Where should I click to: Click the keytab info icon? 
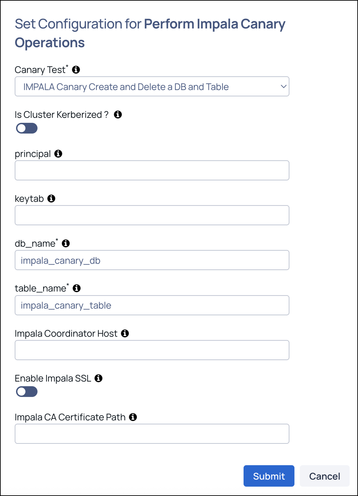51,198
